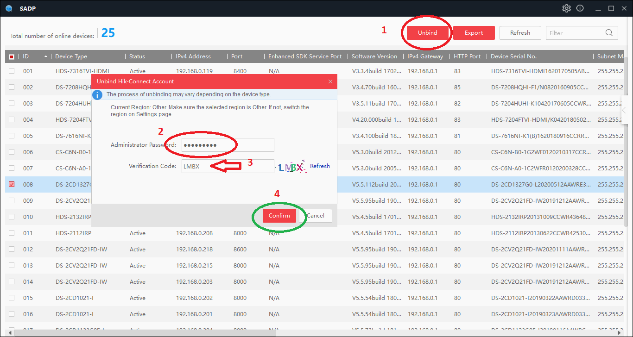Select IP address 192.168.0.215

pyautogui.click(x=195, y=266)
